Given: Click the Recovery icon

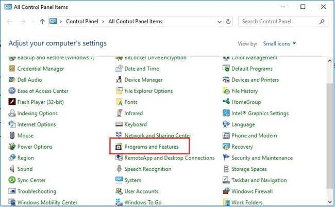Looking at the screenshot, I should click(x=226, y=147).
